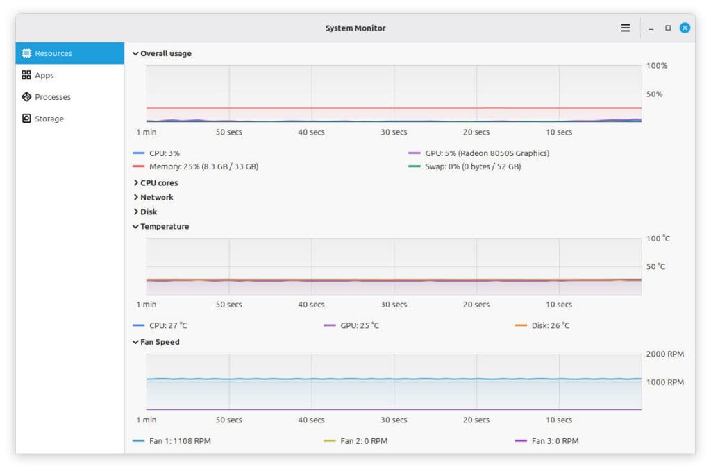Collapse the Overall usage section
Image resolution: width=711 pixels, height=471 pixels.
coord(162,53)
